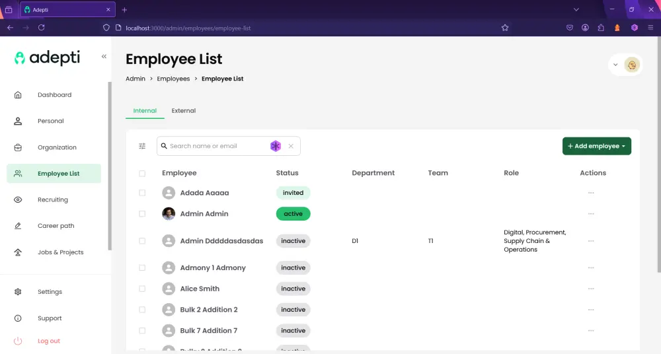Bookmark this page with star icon
661x354 pixels.
pyautogui.click(x=505, y=28)
